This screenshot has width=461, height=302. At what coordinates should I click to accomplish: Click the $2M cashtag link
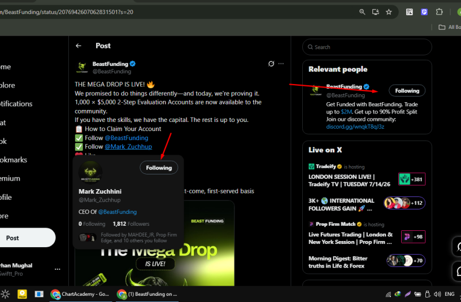tap(346, 112)
